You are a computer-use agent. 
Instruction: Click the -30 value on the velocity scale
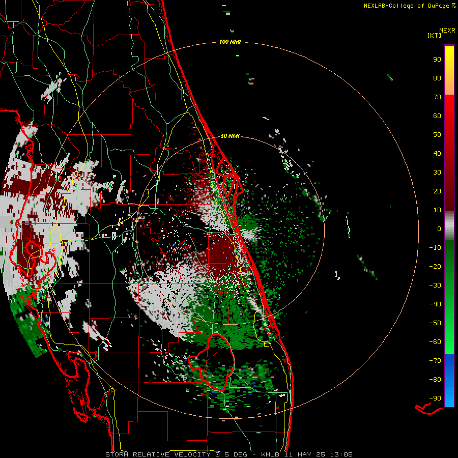(x=435, y=285)
